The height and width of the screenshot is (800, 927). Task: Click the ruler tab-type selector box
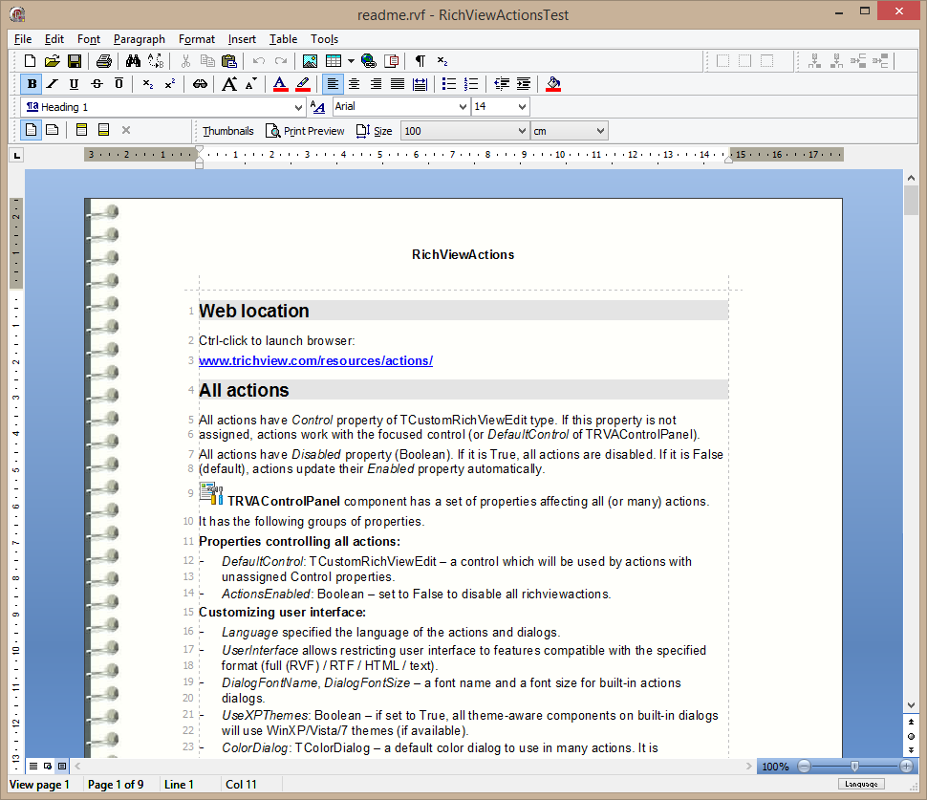(17, 156)
